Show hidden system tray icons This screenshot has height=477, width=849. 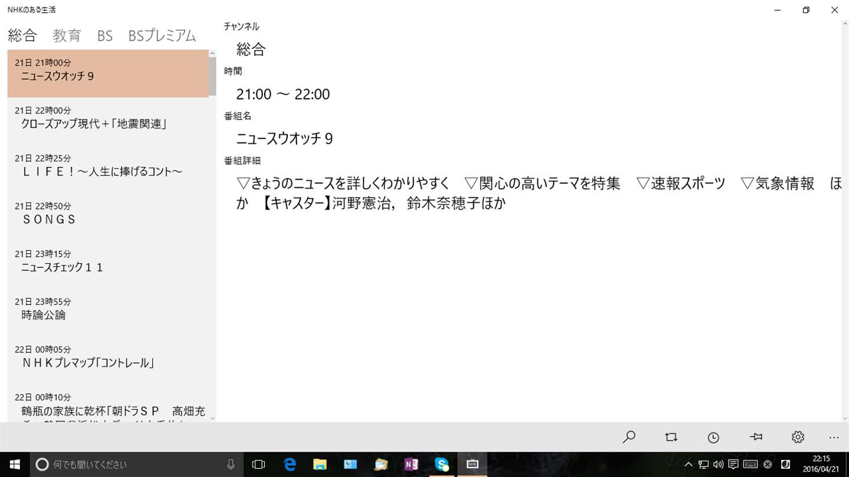[x=688, y=465]
